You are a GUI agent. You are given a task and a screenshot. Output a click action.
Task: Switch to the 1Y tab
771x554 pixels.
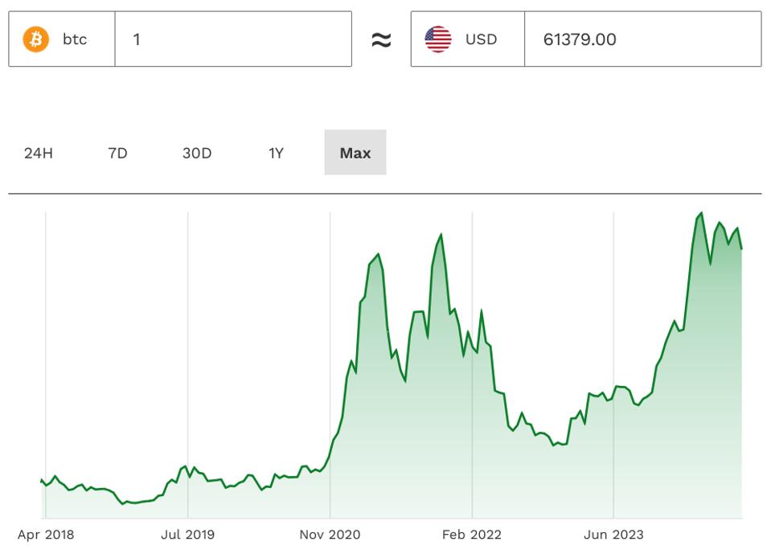pyautogui.click(x=273, y=152)
